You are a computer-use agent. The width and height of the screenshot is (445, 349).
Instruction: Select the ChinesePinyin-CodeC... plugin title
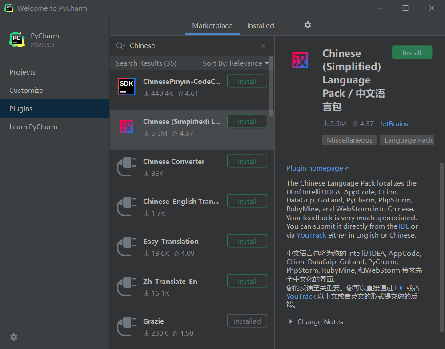click(182, 82)
